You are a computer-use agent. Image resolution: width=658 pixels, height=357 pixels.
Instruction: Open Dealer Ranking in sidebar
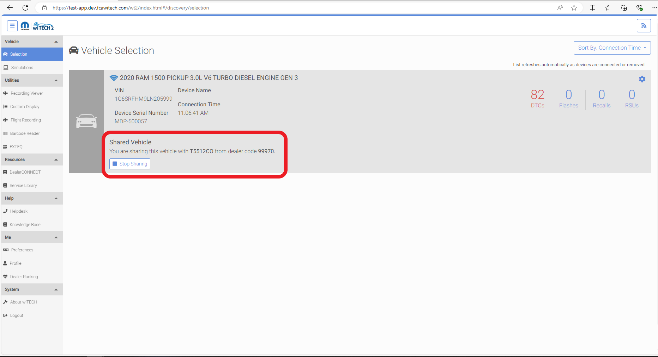32,277
